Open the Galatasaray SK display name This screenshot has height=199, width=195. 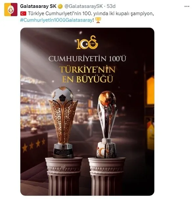tap(38, 6)
